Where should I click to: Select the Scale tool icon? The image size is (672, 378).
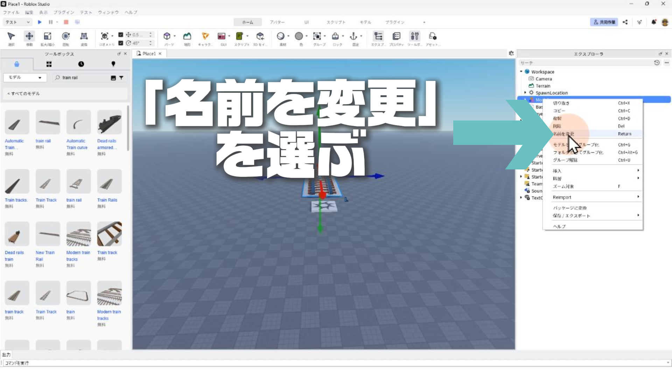point(47,36)
